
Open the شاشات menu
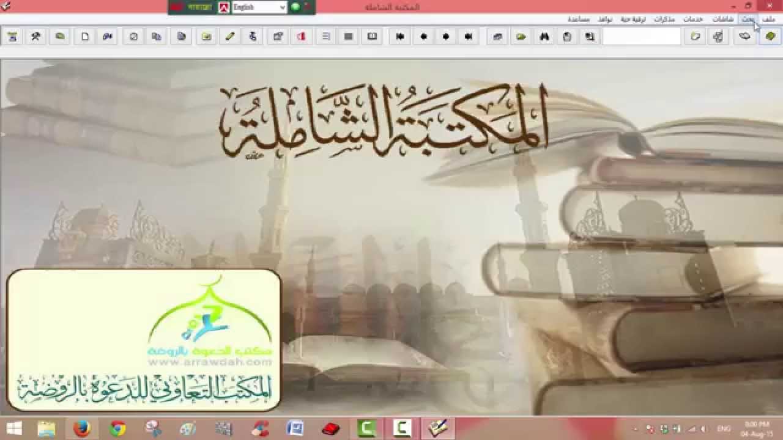pyautogui.click(x=722, y=20)
